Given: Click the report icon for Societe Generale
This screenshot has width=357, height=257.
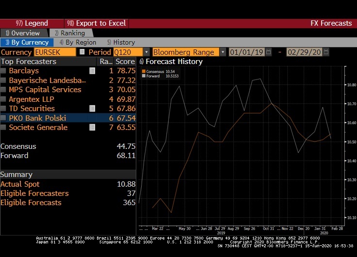Looking at the screenshot, I should pyautogui.click(x=92, y=128).
